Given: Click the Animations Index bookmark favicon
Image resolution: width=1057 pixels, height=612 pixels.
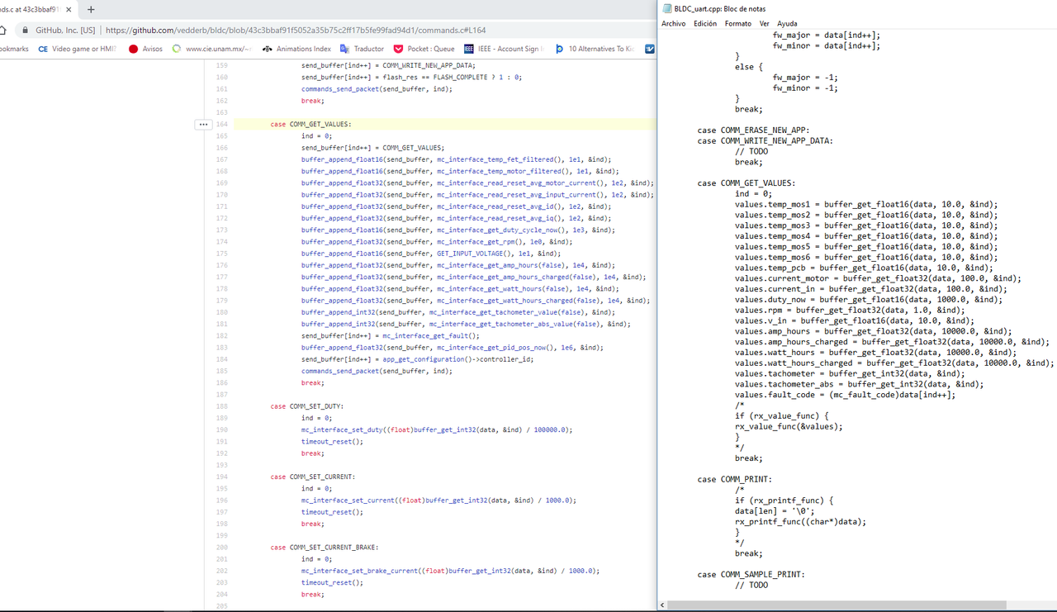Looking at the screenshot, I should pyautogui.click(x=268, y=49).
